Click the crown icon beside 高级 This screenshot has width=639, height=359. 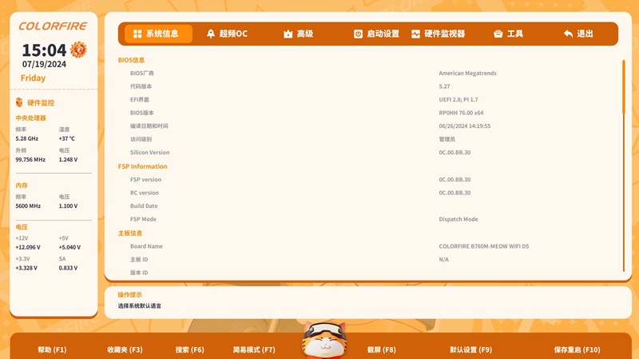[x=288, y=34]
